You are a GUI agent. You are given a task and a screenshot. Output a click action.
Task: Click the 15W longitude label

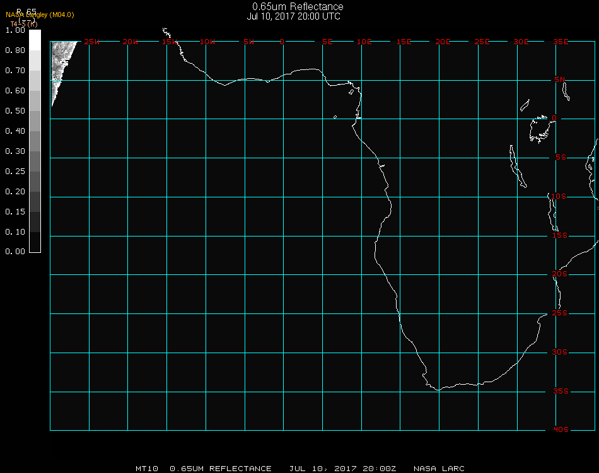coord(169,42)
